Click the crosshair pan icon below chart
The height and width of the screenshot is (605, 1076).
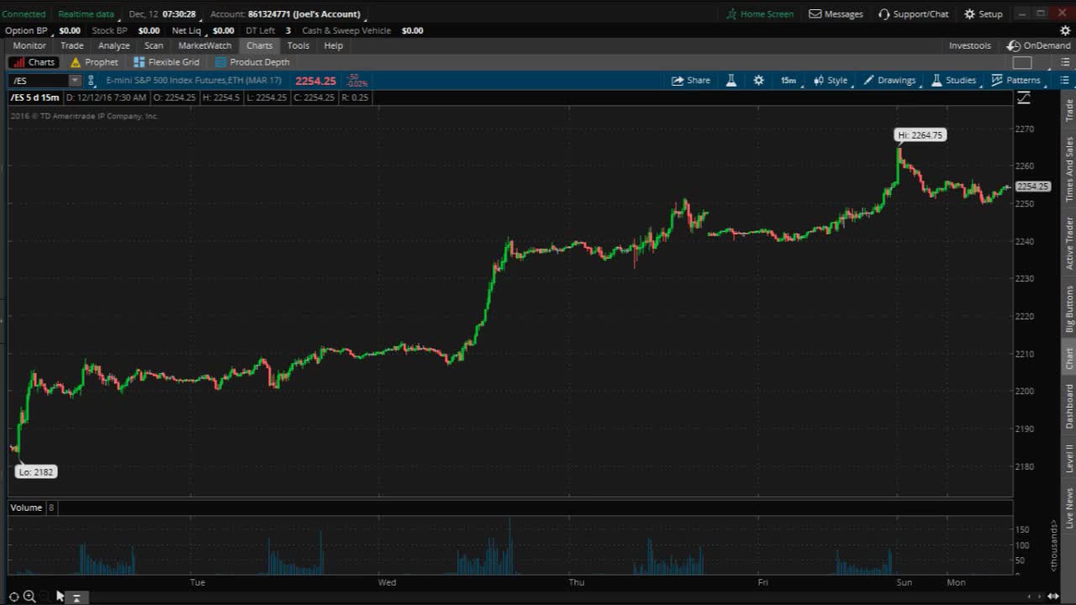tap(14, 597)
